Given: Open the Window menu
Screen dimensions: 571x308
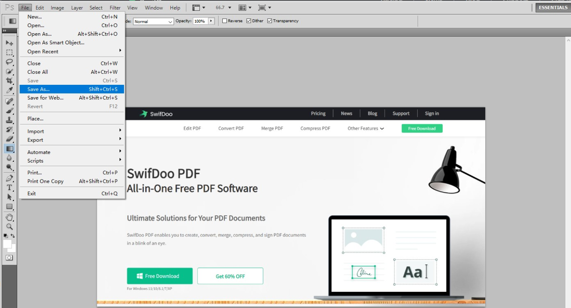Looking at the screenshot, I should [154, 8].
